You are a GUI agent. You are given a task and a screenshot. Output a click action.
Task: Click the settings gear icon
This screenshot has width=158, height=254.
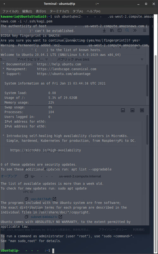point(138,47)
